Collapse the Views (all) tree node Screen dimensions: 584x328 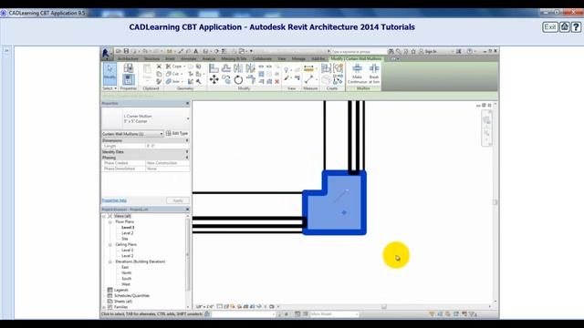point(104,216)
